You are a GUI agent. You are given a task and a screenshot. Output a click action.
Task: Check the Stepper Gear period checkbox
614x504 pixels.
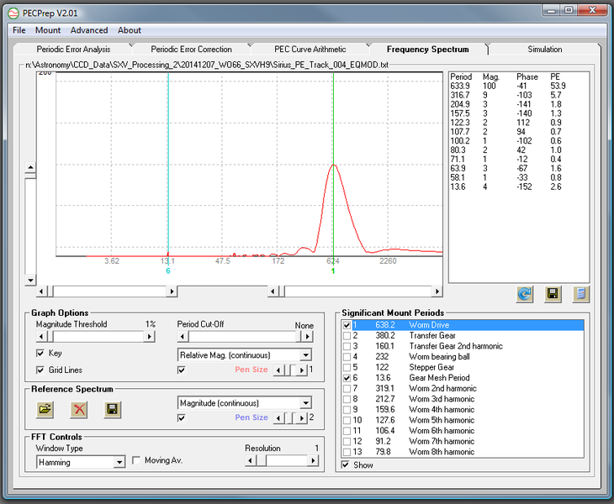347,367
